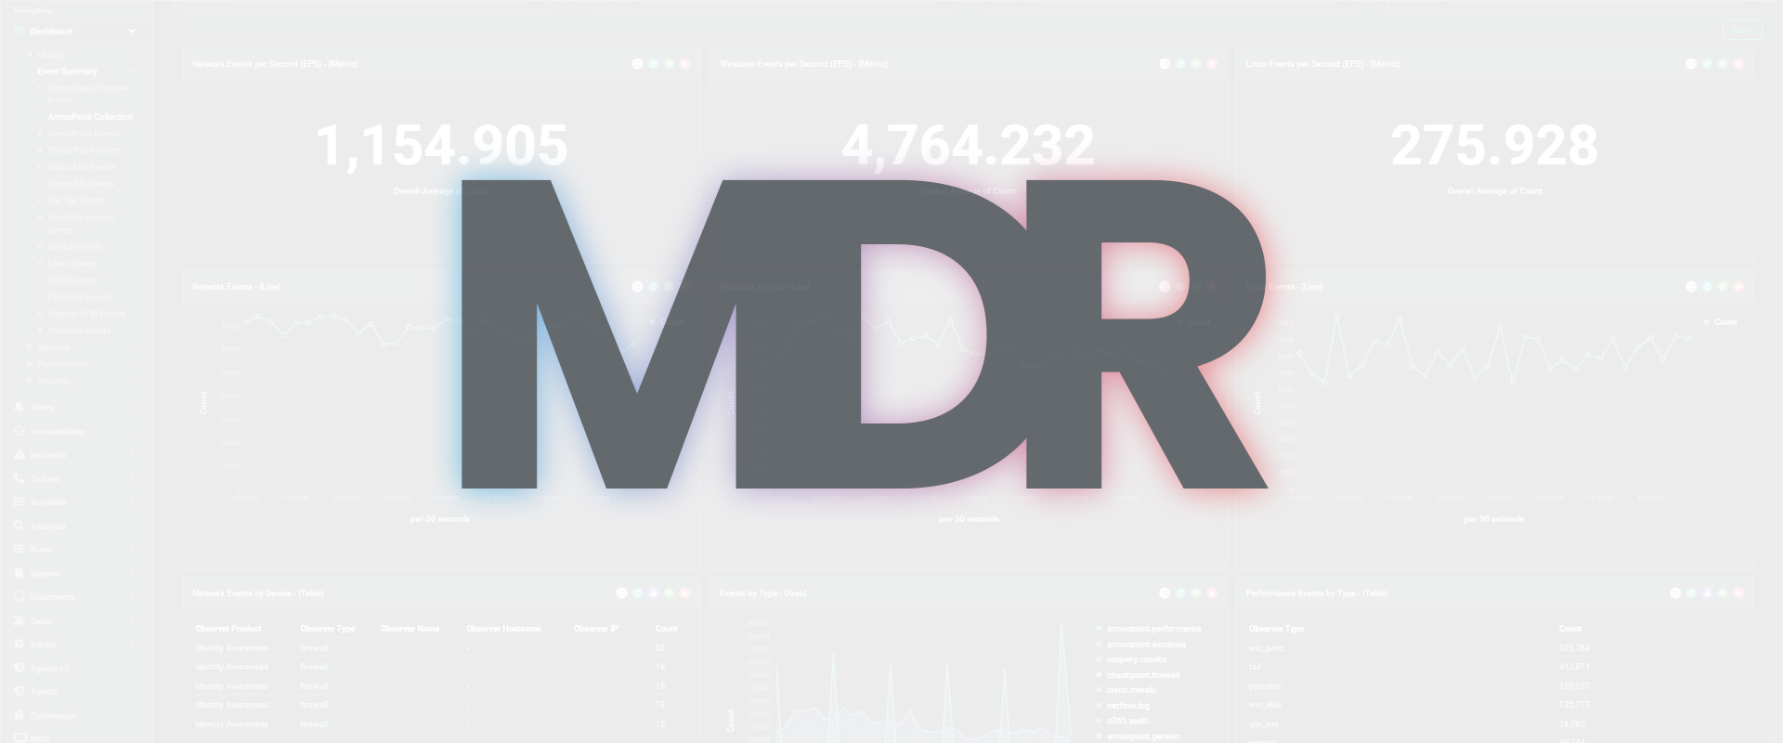This screenshot has height=743, width=1783.
Task: Close the Linux Events per Second panel
Action: (1738, 64)
